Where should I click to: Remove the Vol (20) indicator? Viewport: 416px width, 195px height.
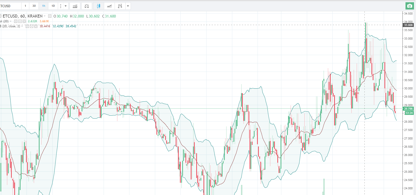pos(24,21)
